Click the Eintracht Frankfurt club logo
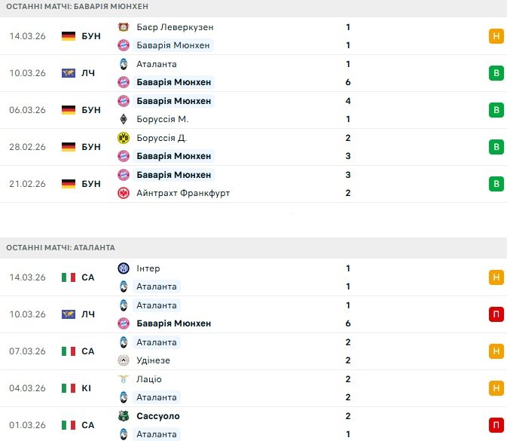Image resolution: width=507 pixels, height=441 pixels. [124, 193]
